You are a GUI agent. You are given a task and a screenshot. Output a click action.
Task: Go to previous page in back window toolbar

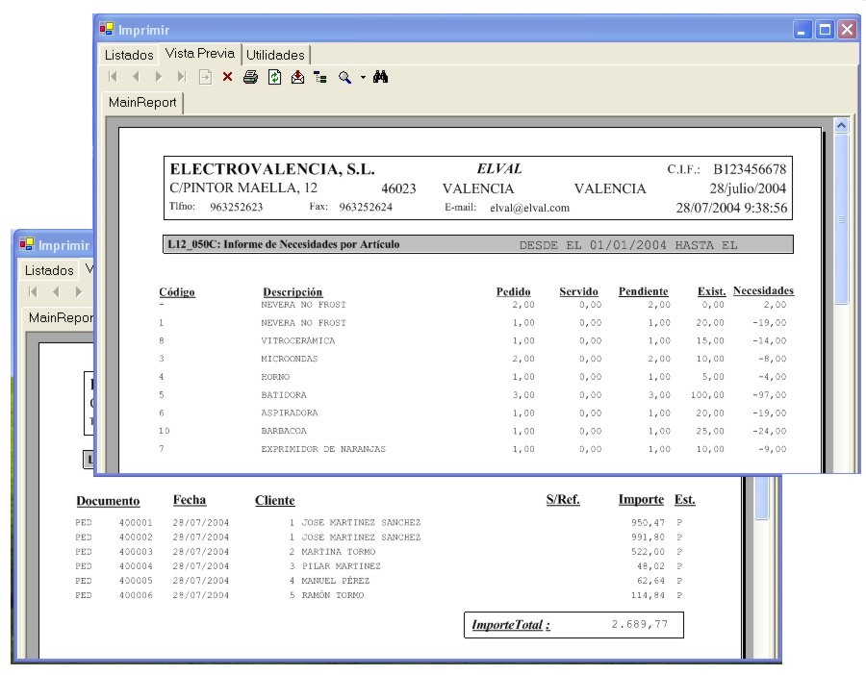(x=55, y=291)
